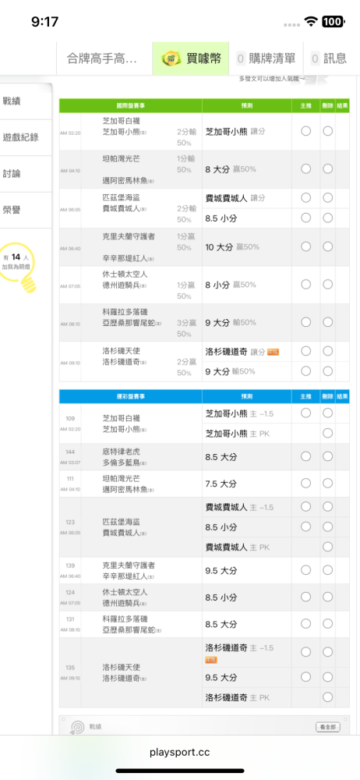This screenshot has width=360, height=780.
Task: Click 7.5 大分 prediction text
Action: [x=221, y=484]
